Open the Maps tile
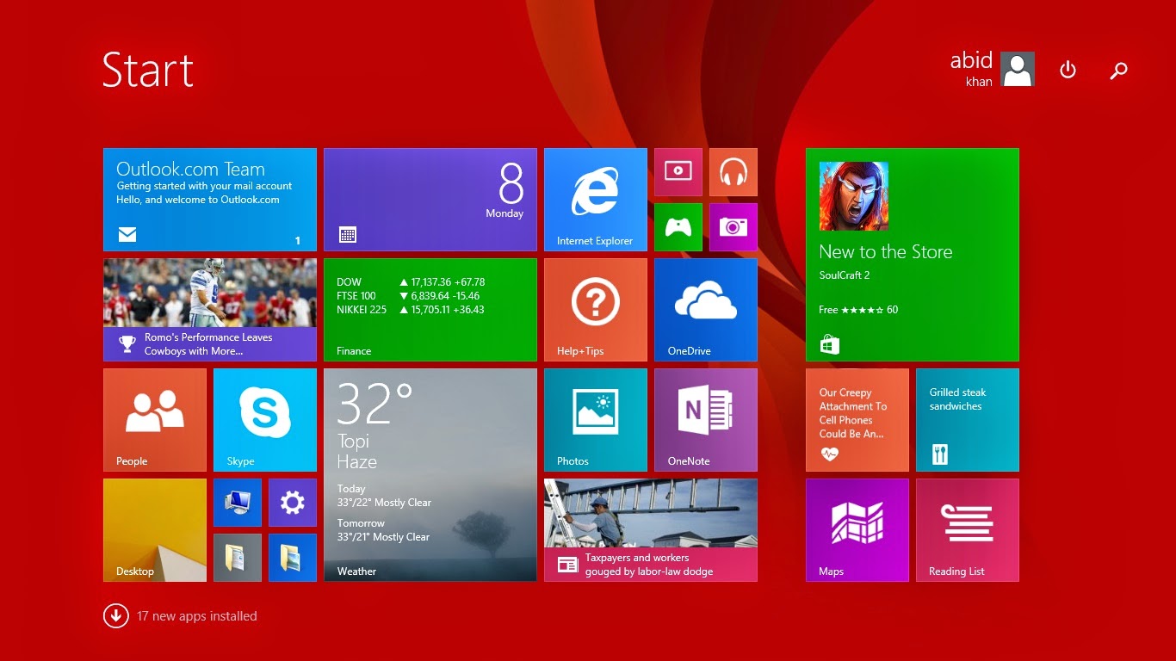Screen dimensions: 1176x661 857,530
